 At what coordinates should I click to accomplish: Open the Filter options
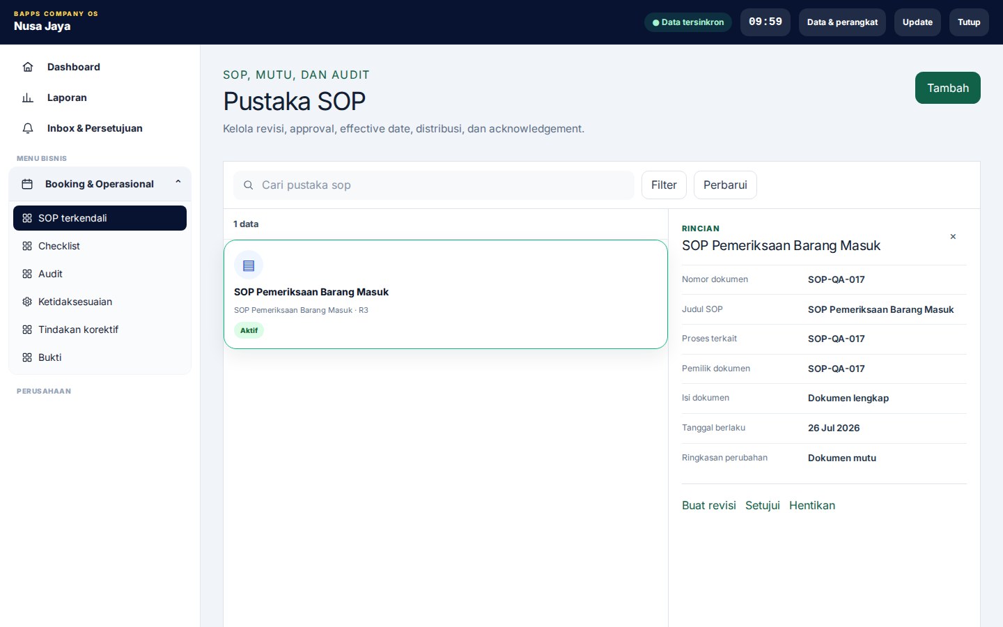coord(664,185)
